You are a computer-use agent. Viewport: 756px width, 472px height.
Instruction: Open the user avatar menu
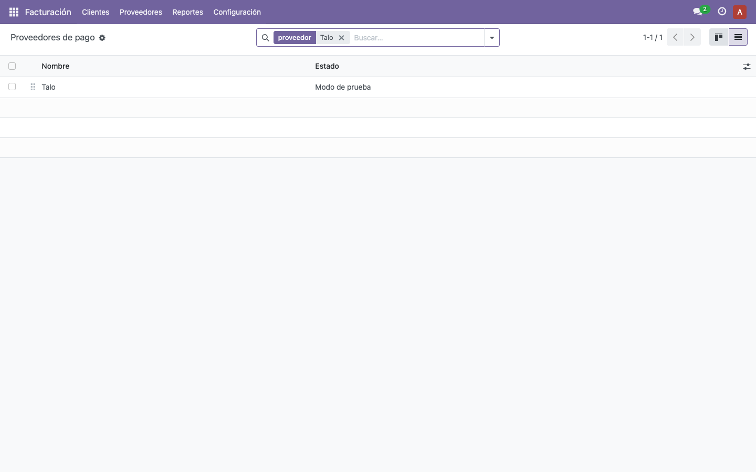pos(740,12)
